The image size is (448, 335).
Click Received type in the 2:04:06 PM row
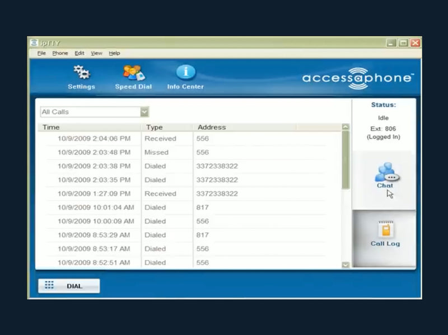(160, 139)
